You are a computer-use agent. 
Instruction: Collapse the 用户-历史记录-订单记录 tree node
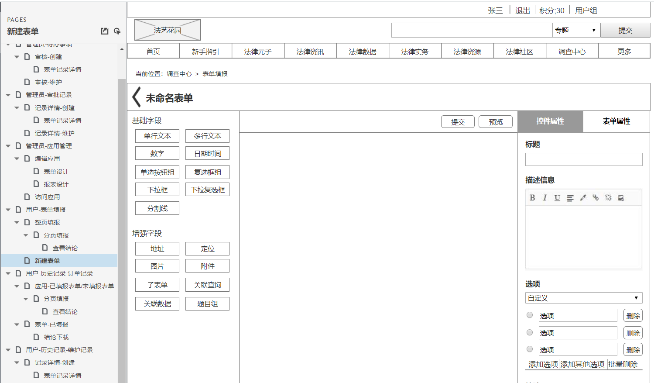[x=8, y=273]
